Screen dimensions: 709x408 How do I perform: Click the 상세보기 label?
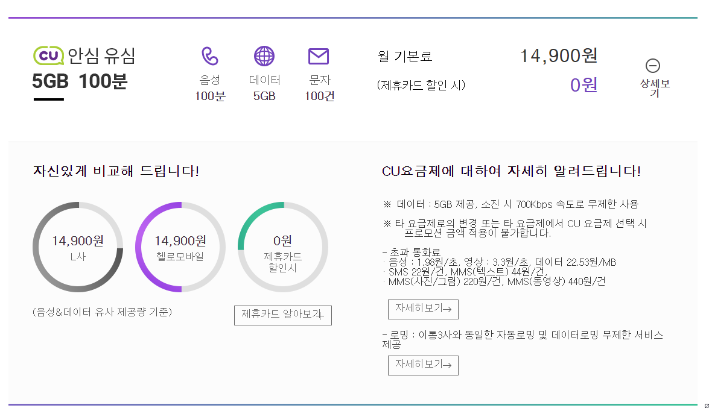coord(654,88)
